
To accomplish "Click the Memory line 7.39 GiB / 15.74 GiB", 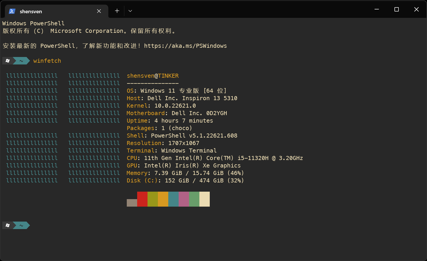I will click(185, 173).
